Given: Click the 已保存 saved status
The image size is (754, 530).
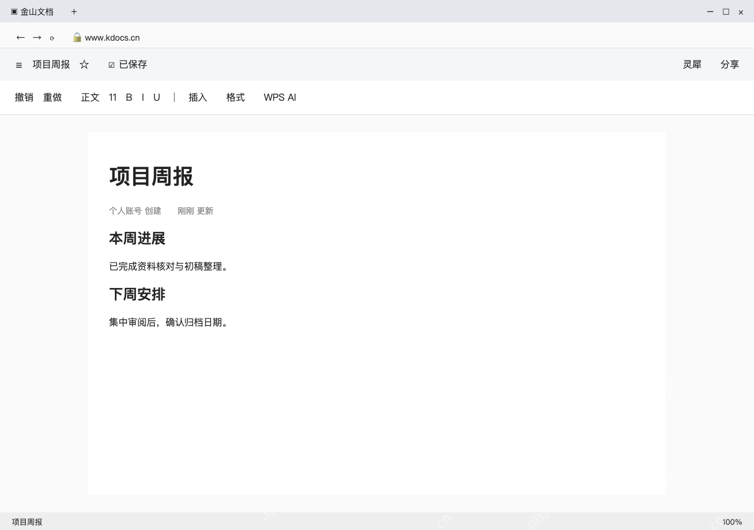Looking at the screenshot, I should click(128, 64).
